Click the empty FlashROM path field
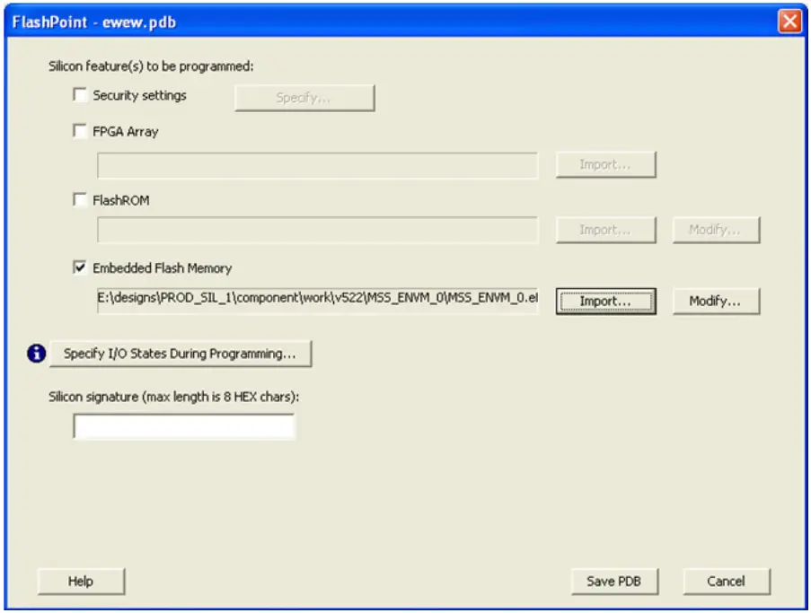The image size is (811, 613). coord(316,230)
